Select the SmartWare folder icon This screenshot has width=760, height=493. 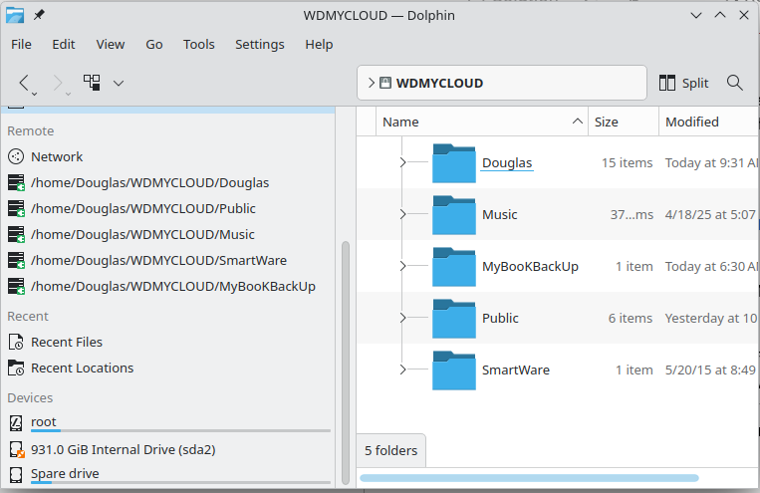coord(454,370)
